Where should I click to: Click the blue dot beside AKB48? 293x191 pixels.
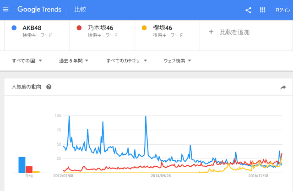(14, 28)
